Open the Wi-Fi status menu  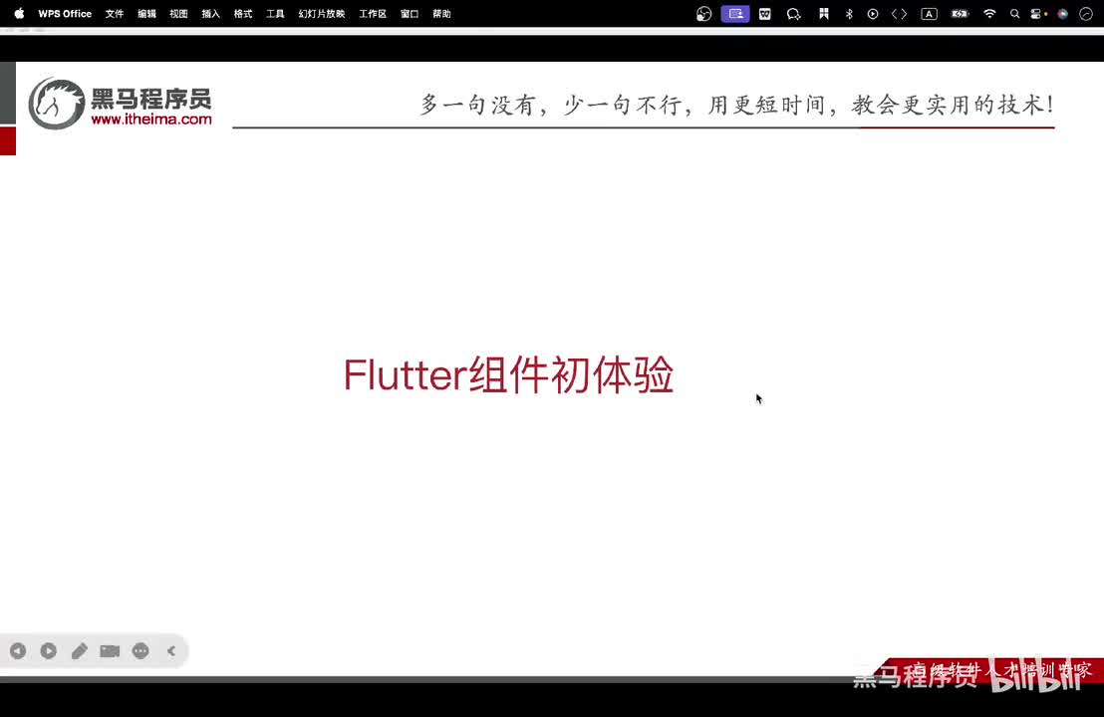pos(989,13)
